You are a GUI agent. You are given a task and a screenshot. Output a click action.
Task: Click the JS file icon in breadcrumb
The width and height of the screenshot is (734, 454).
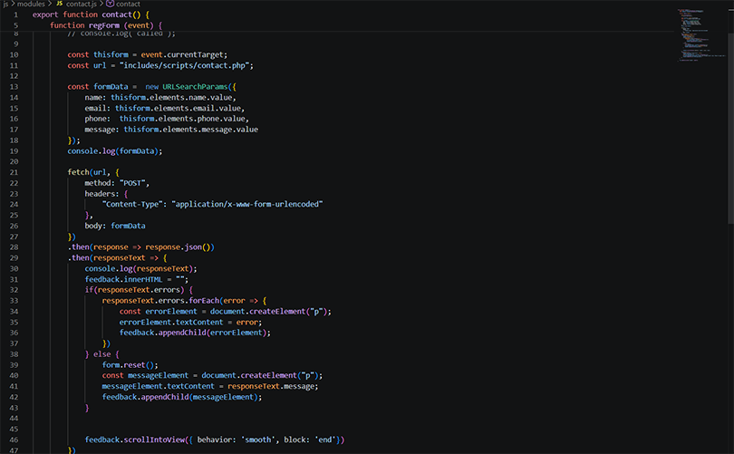(60, 5)
